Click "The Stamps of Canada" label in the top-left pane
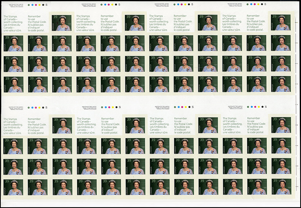This screenshot has height=208, width=301. click(13, 23)
